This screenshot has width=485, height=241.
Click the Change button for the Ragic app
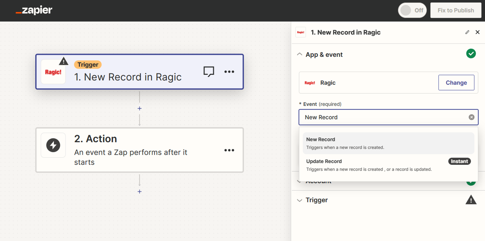pos(456,83)
